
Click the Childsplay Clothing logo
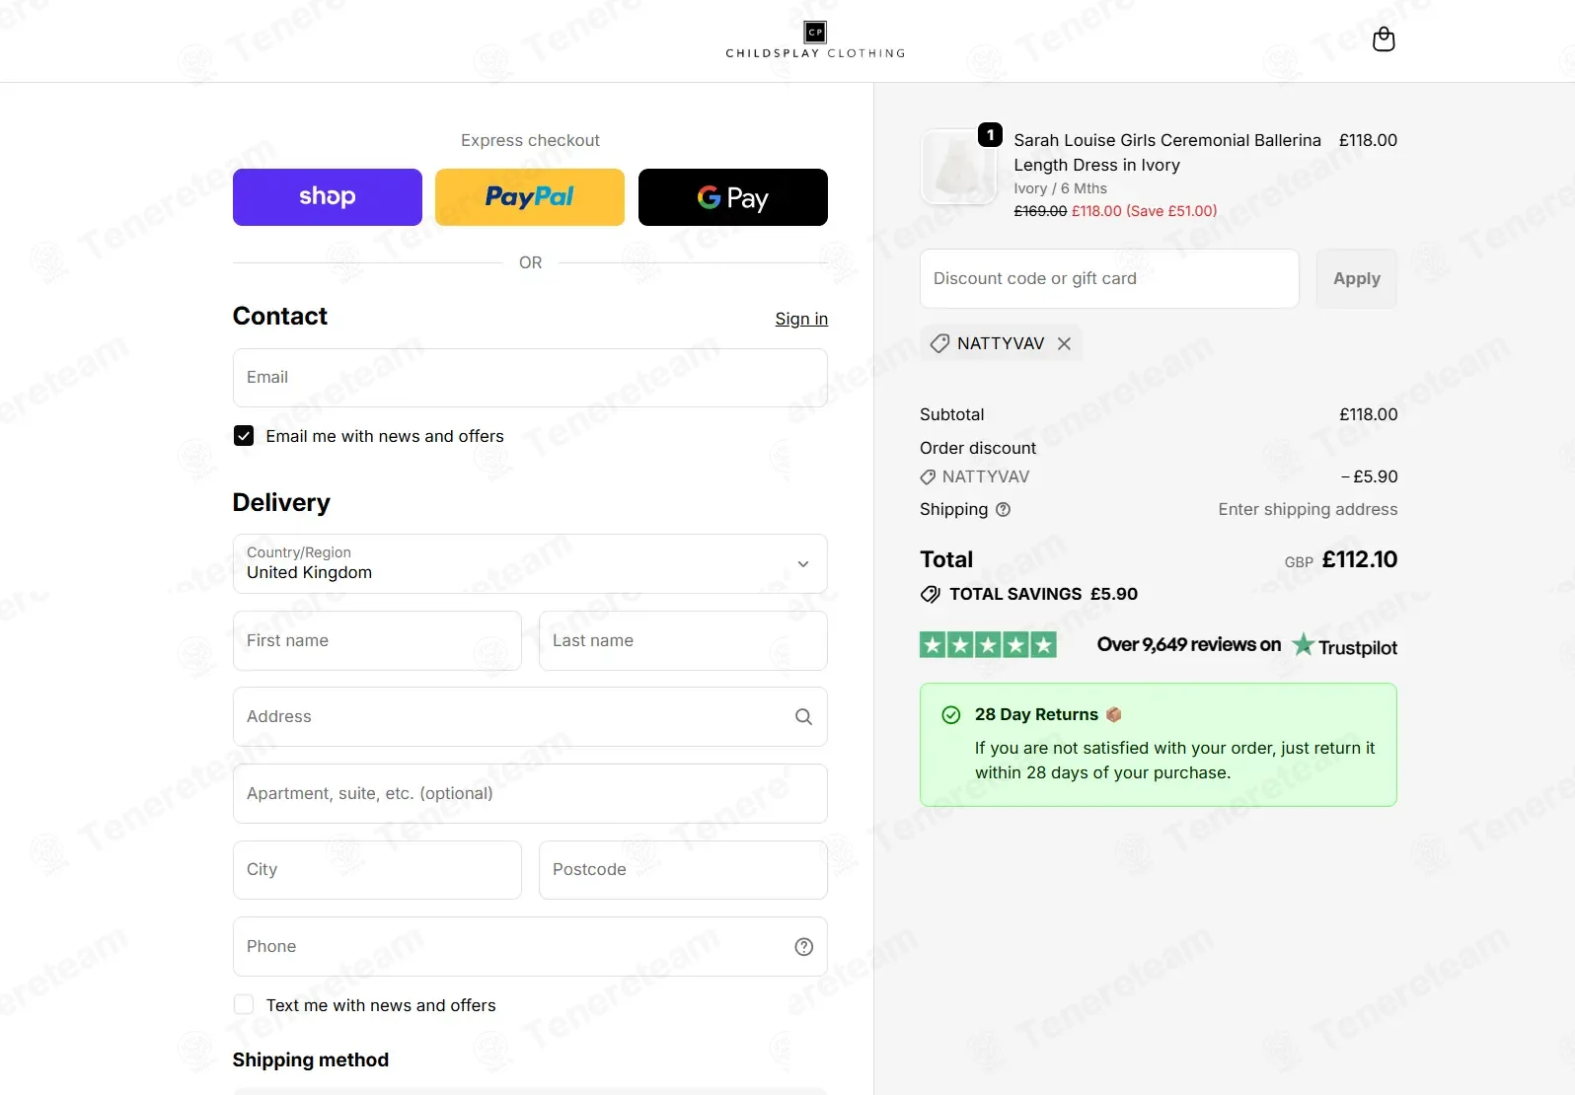point(815,40)
